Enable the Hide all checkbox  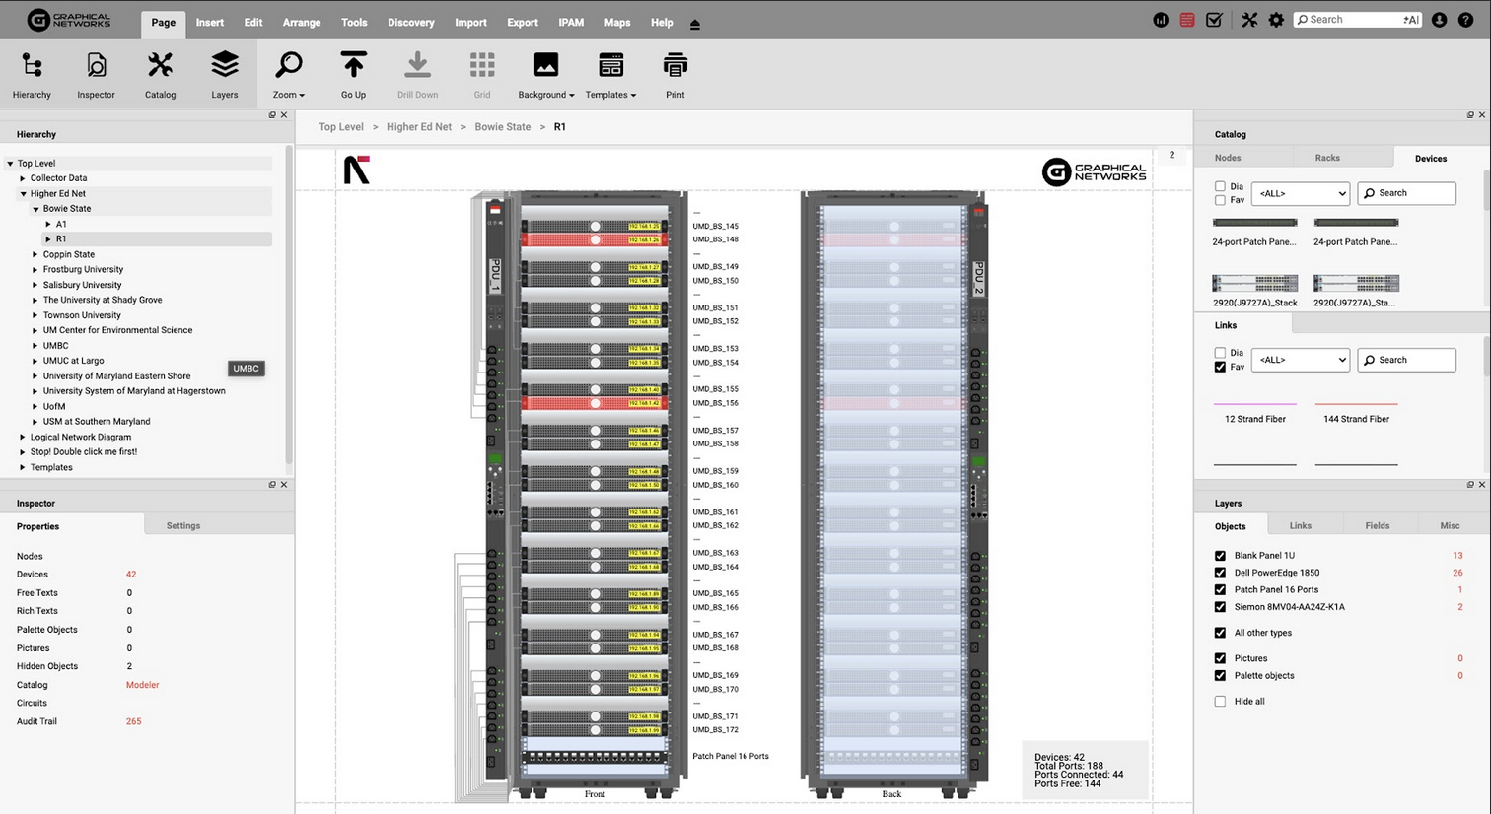pyautogui.click(x=1220, y=702)
